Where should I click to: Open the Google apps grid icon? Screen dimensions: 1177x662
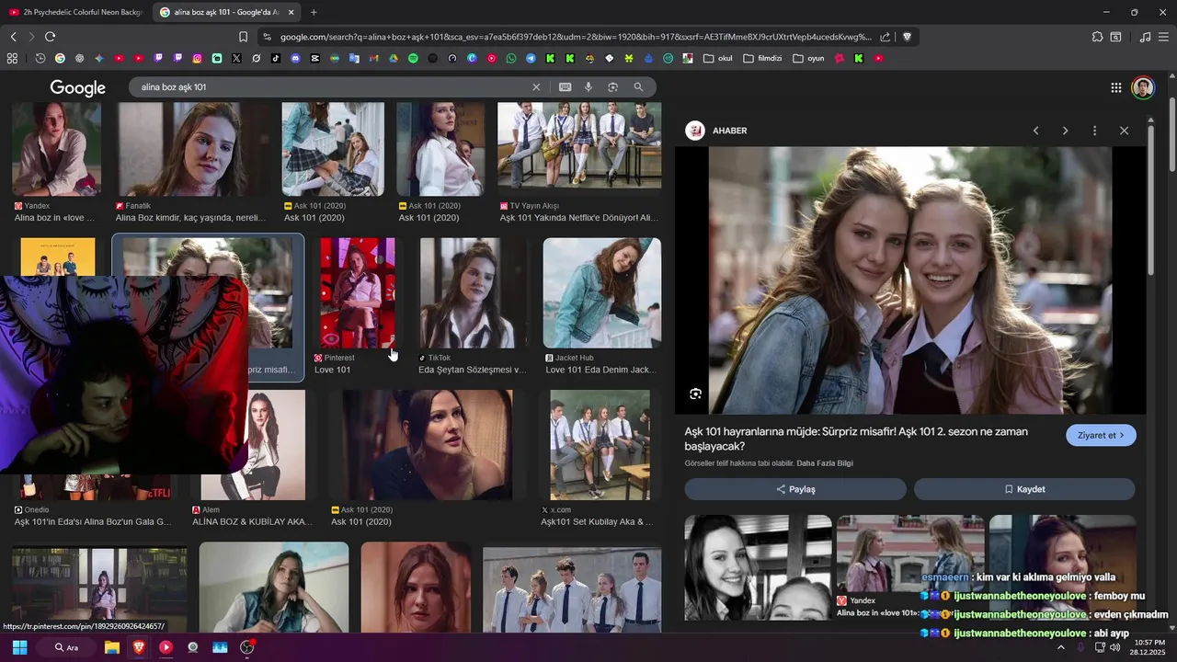tap(1115, 87)
